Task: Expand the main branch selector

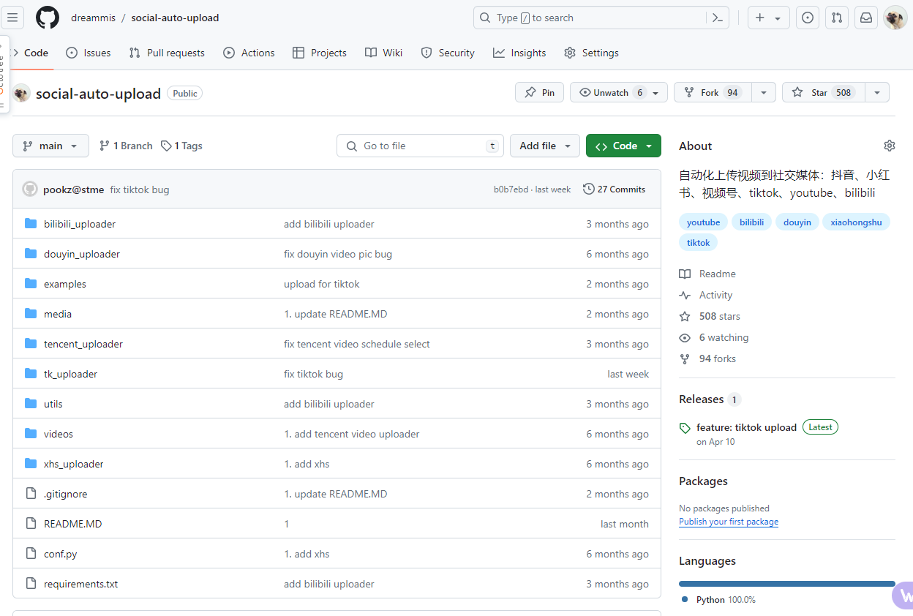Action: (50, 146)
